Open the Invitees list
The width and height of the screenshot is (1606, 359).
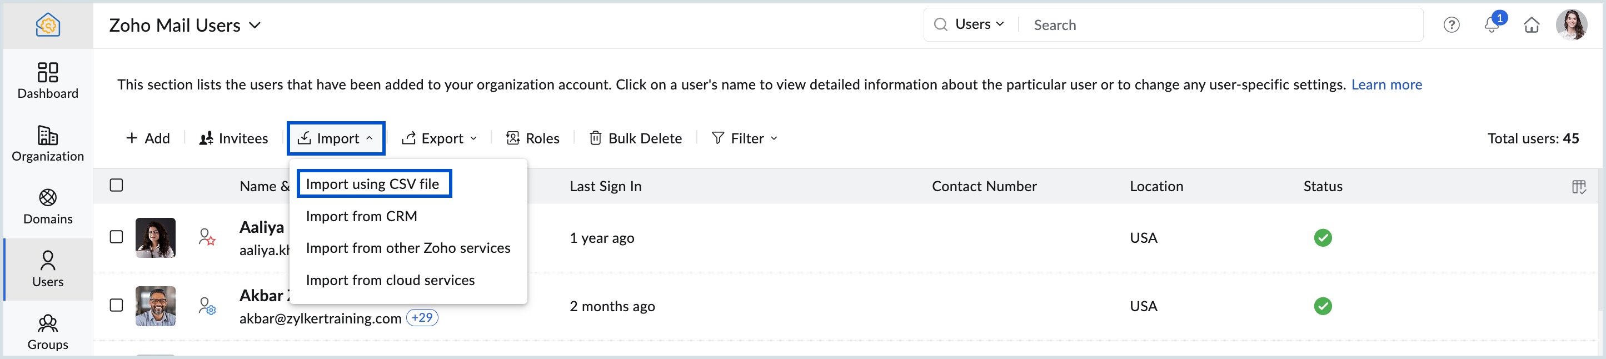click(233, 138)
